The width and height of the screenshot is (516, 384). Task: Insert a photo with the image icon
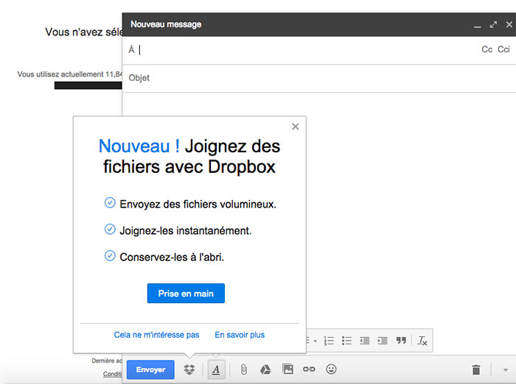(x=287, y=369)
